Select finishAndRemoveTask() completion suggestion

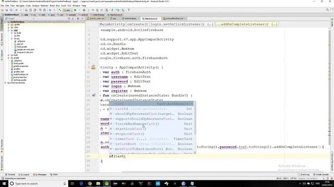151,124
